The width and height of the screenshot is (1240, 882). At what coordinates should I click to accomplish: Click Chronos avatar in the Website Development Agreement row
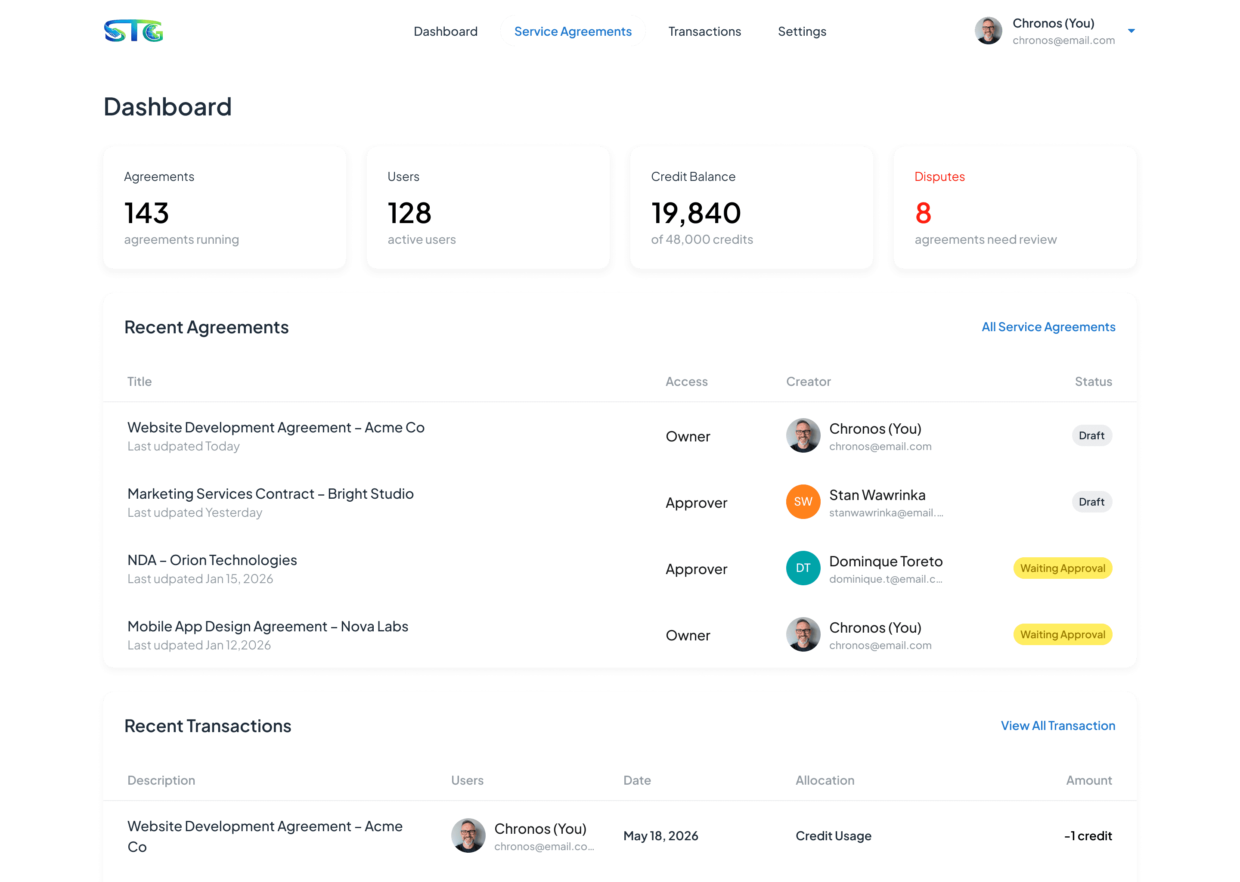tap(803, 435)
